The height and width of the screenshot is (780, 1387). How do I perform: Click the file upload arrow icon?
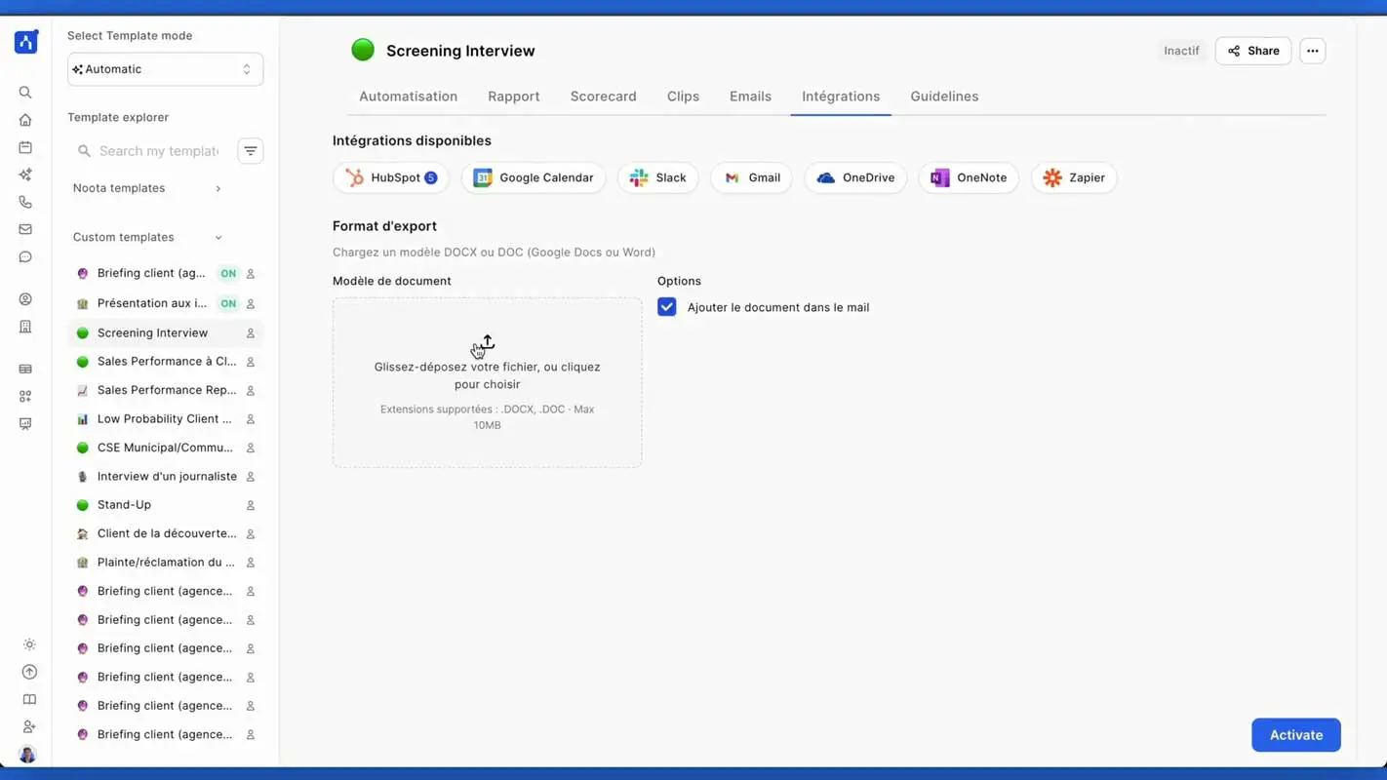coord(488,341)
